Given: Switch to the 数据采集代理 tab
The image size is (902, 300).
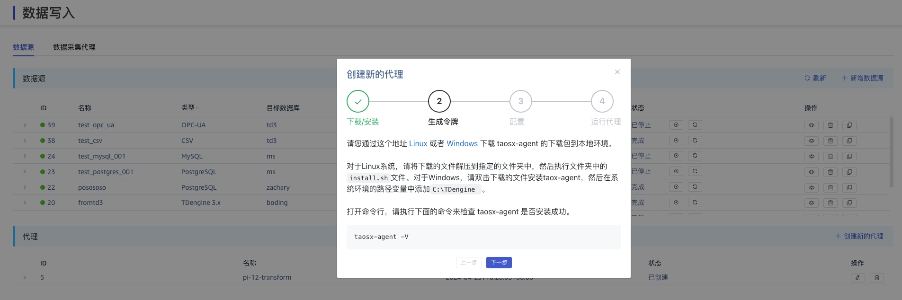Looking at the screenshot, I should pos(74,47).
